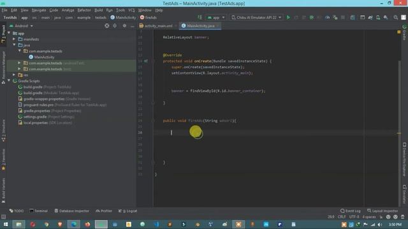Screen dimensions: 408x229
Task: Expand com.example.testads (androidTest) package
Action: (19, 63)
